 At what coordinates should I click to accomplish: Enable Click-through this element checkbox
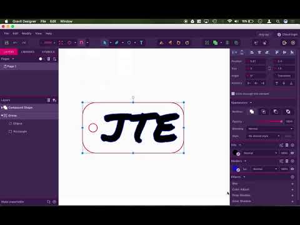(233, 94)
